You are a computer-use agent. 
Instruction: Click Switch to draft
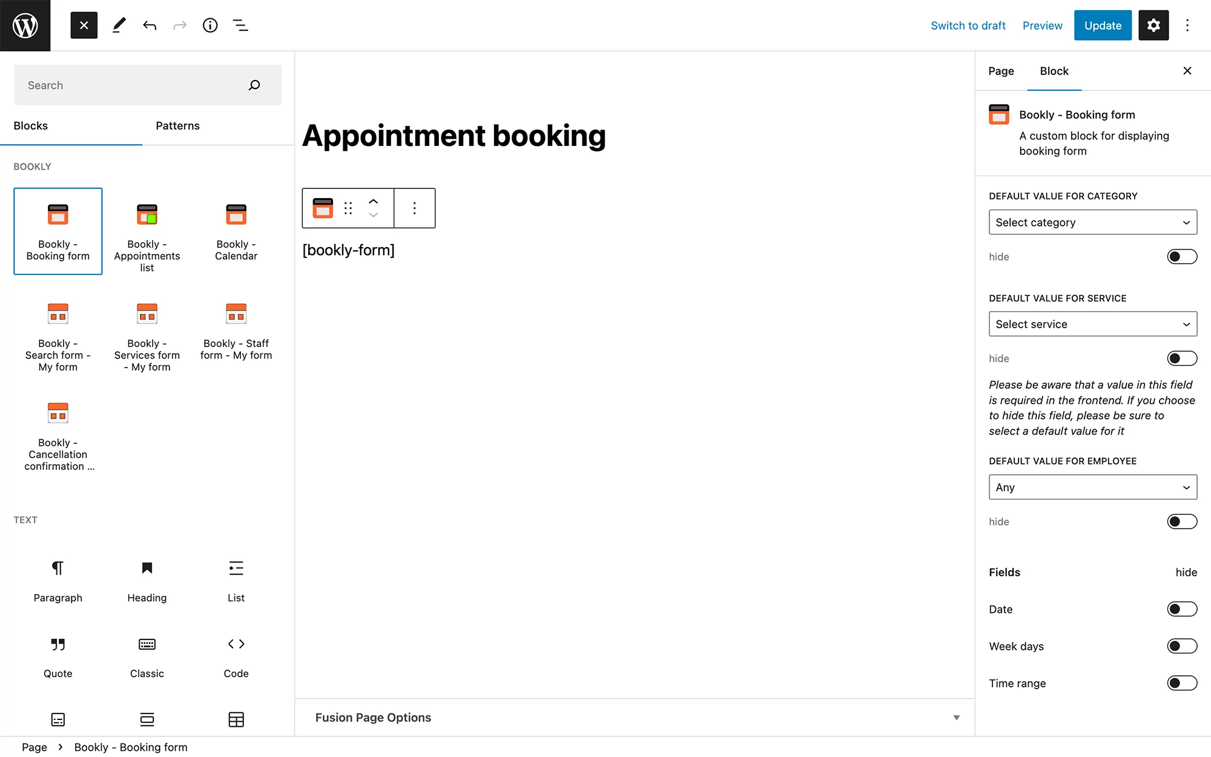(x=968, y=25)
